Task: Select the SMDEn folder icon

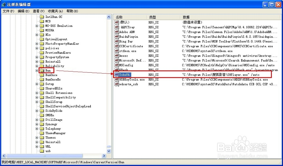Action: [x=42, y=115]
